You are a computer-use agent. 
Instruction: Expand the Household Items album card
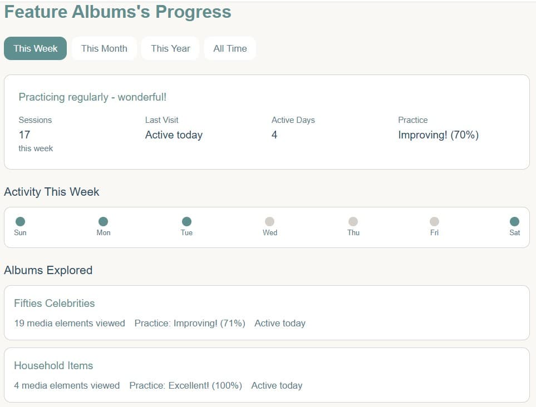click(x=267, y=375)
